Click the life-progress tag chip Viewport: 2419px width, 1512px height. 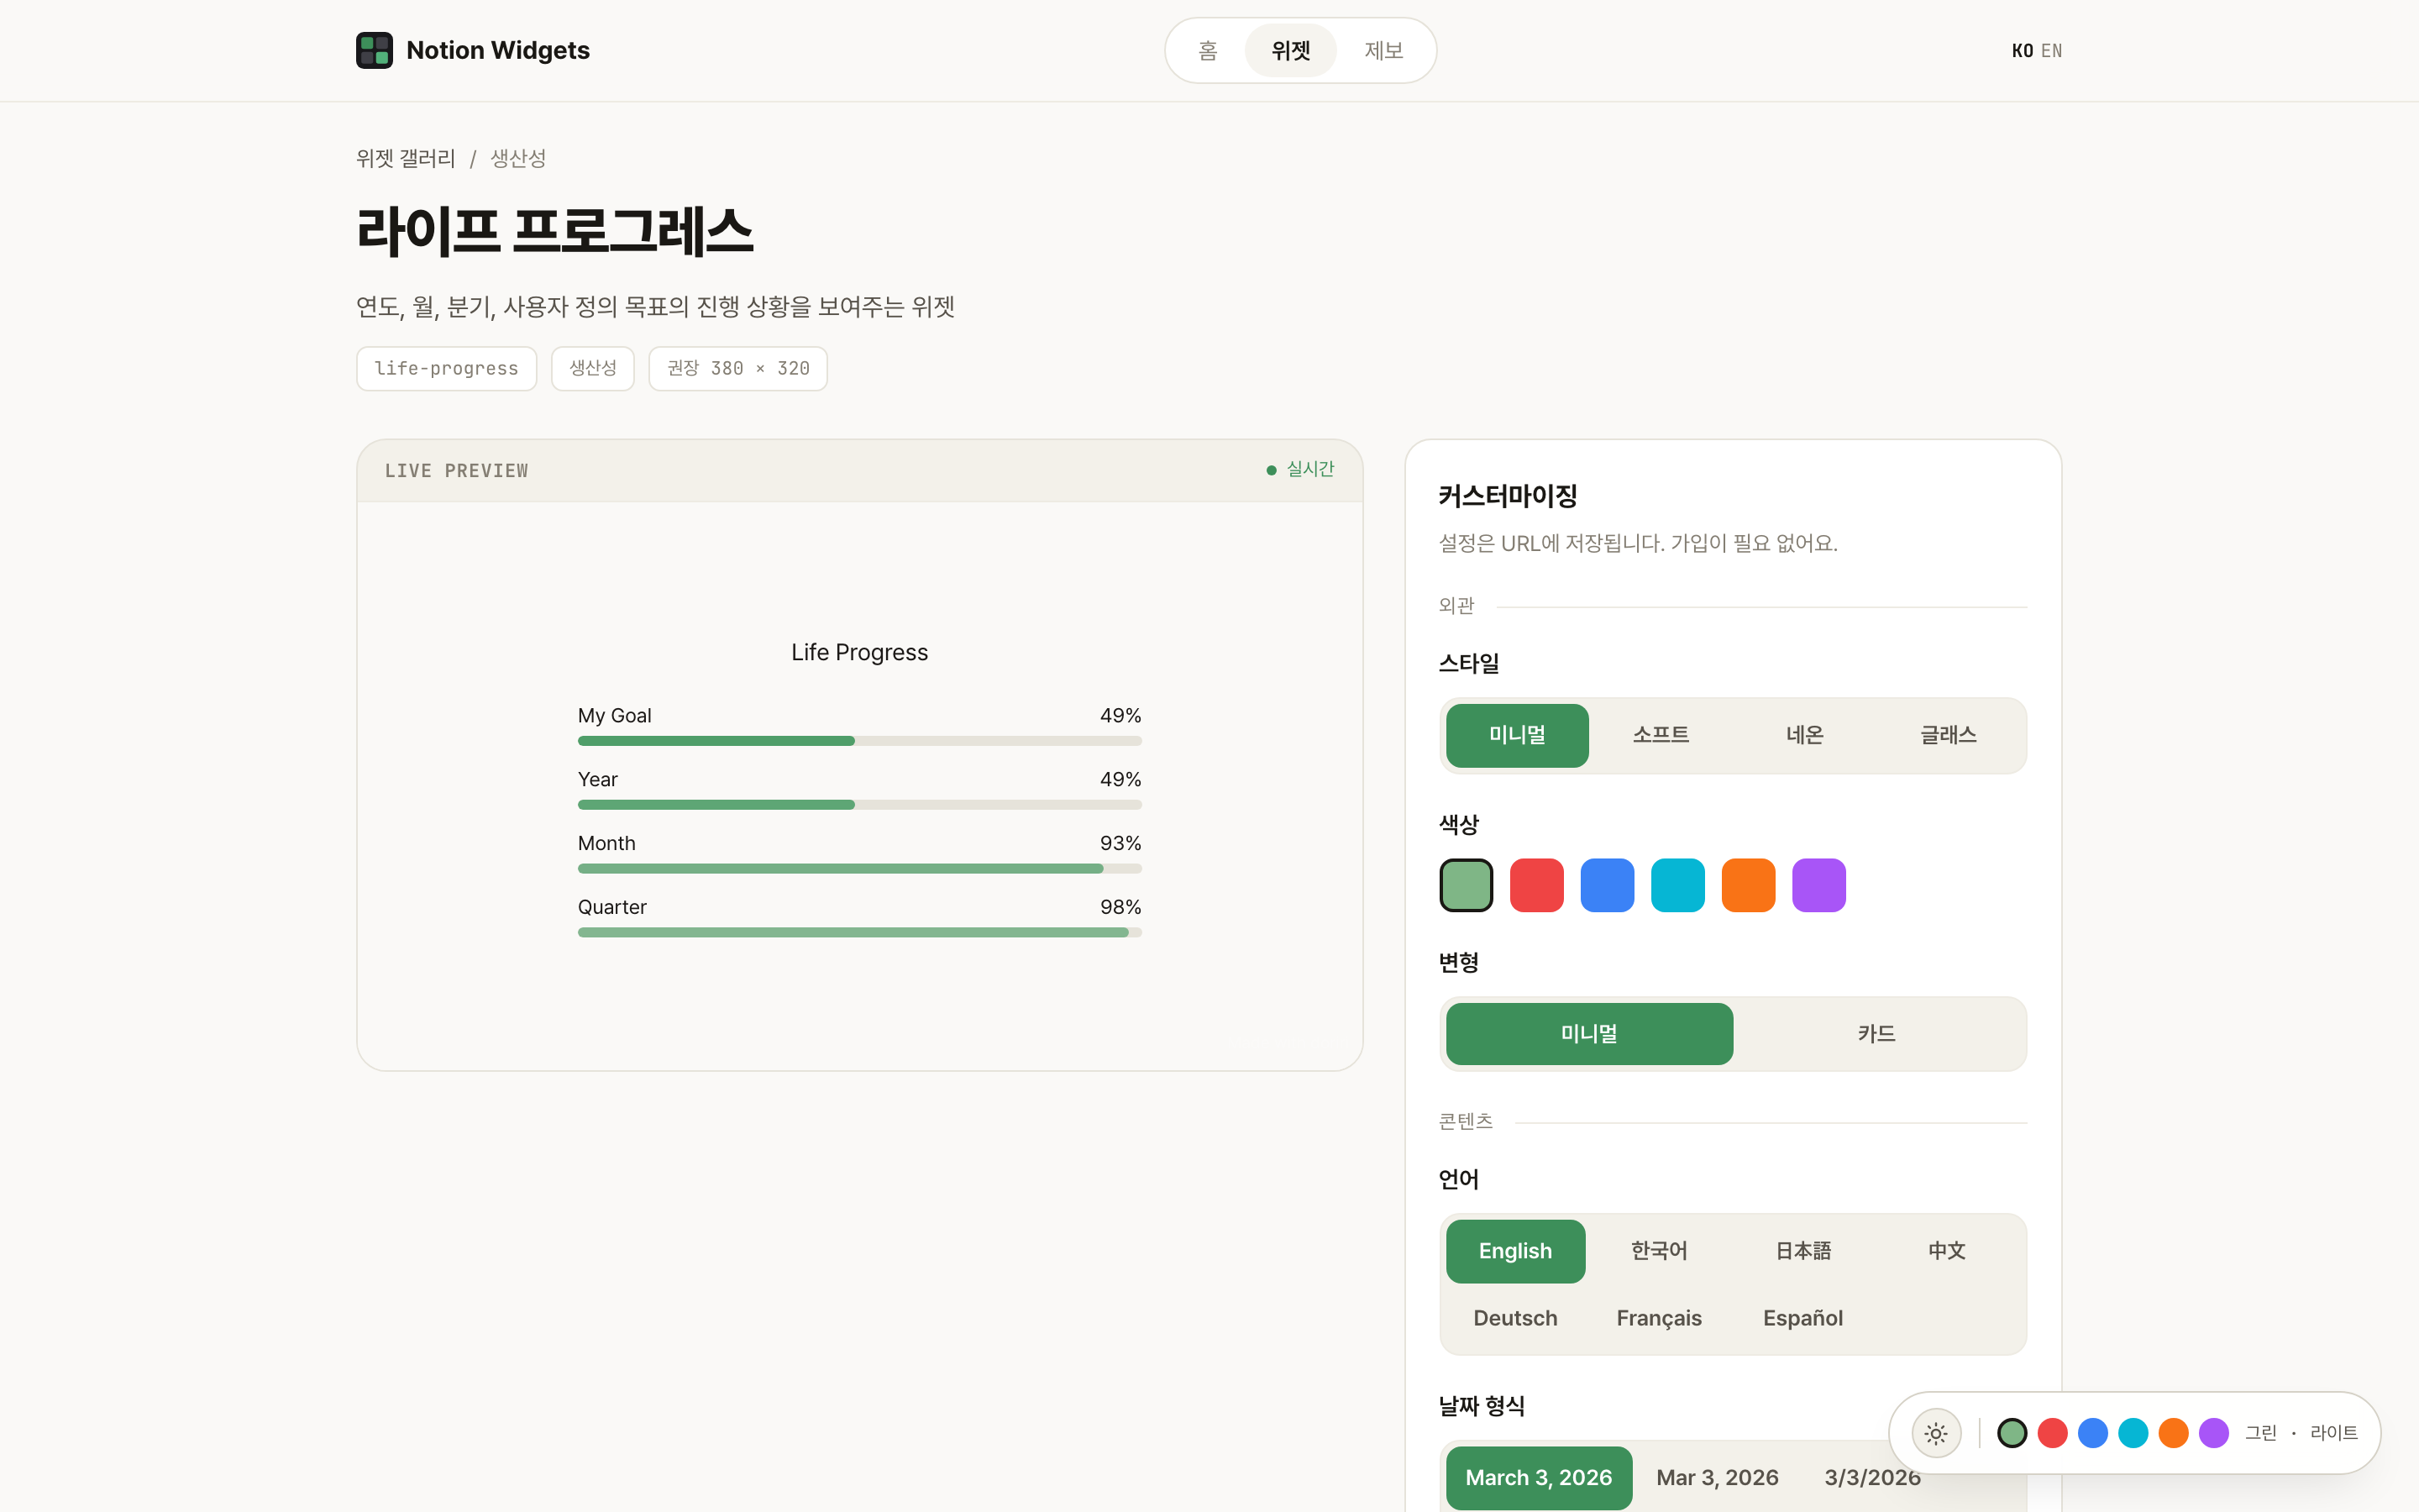coord(446,368)
